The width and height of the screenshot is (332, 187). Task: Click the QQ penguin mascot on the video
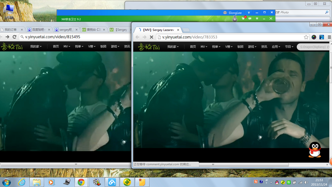click(315, 150)
